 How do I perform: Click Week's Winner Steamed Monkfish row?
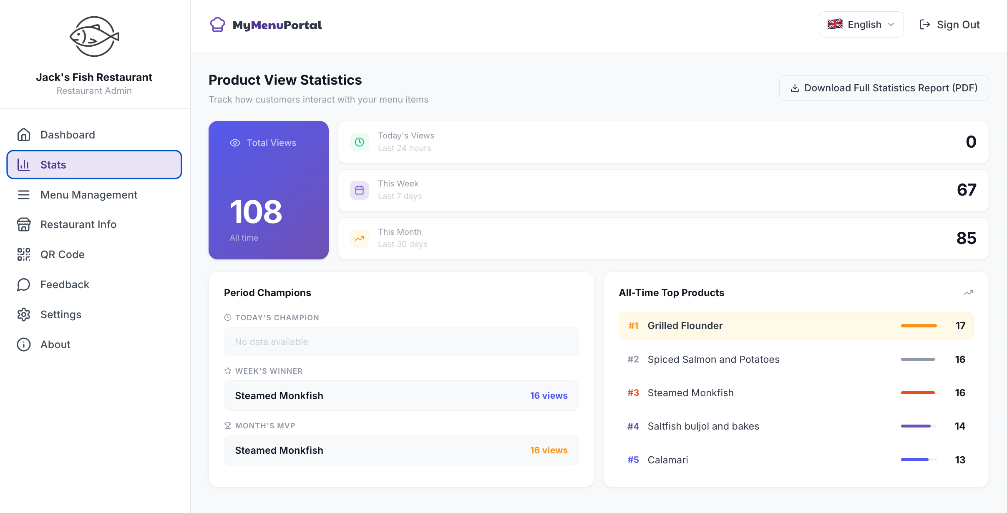click(401, 395)
